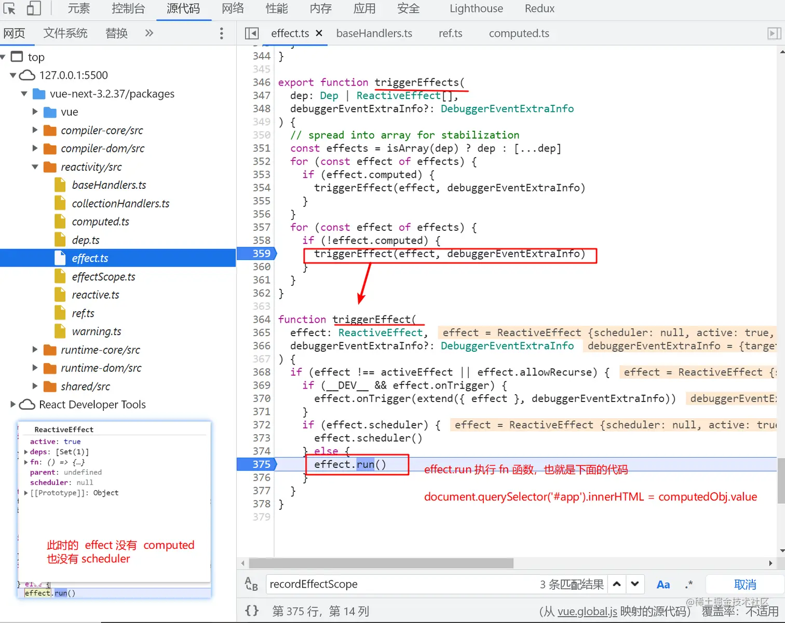This screenshot has height=623, width=785.
Task: Open the computed.ts editor tab
Action: pos(519,33)
